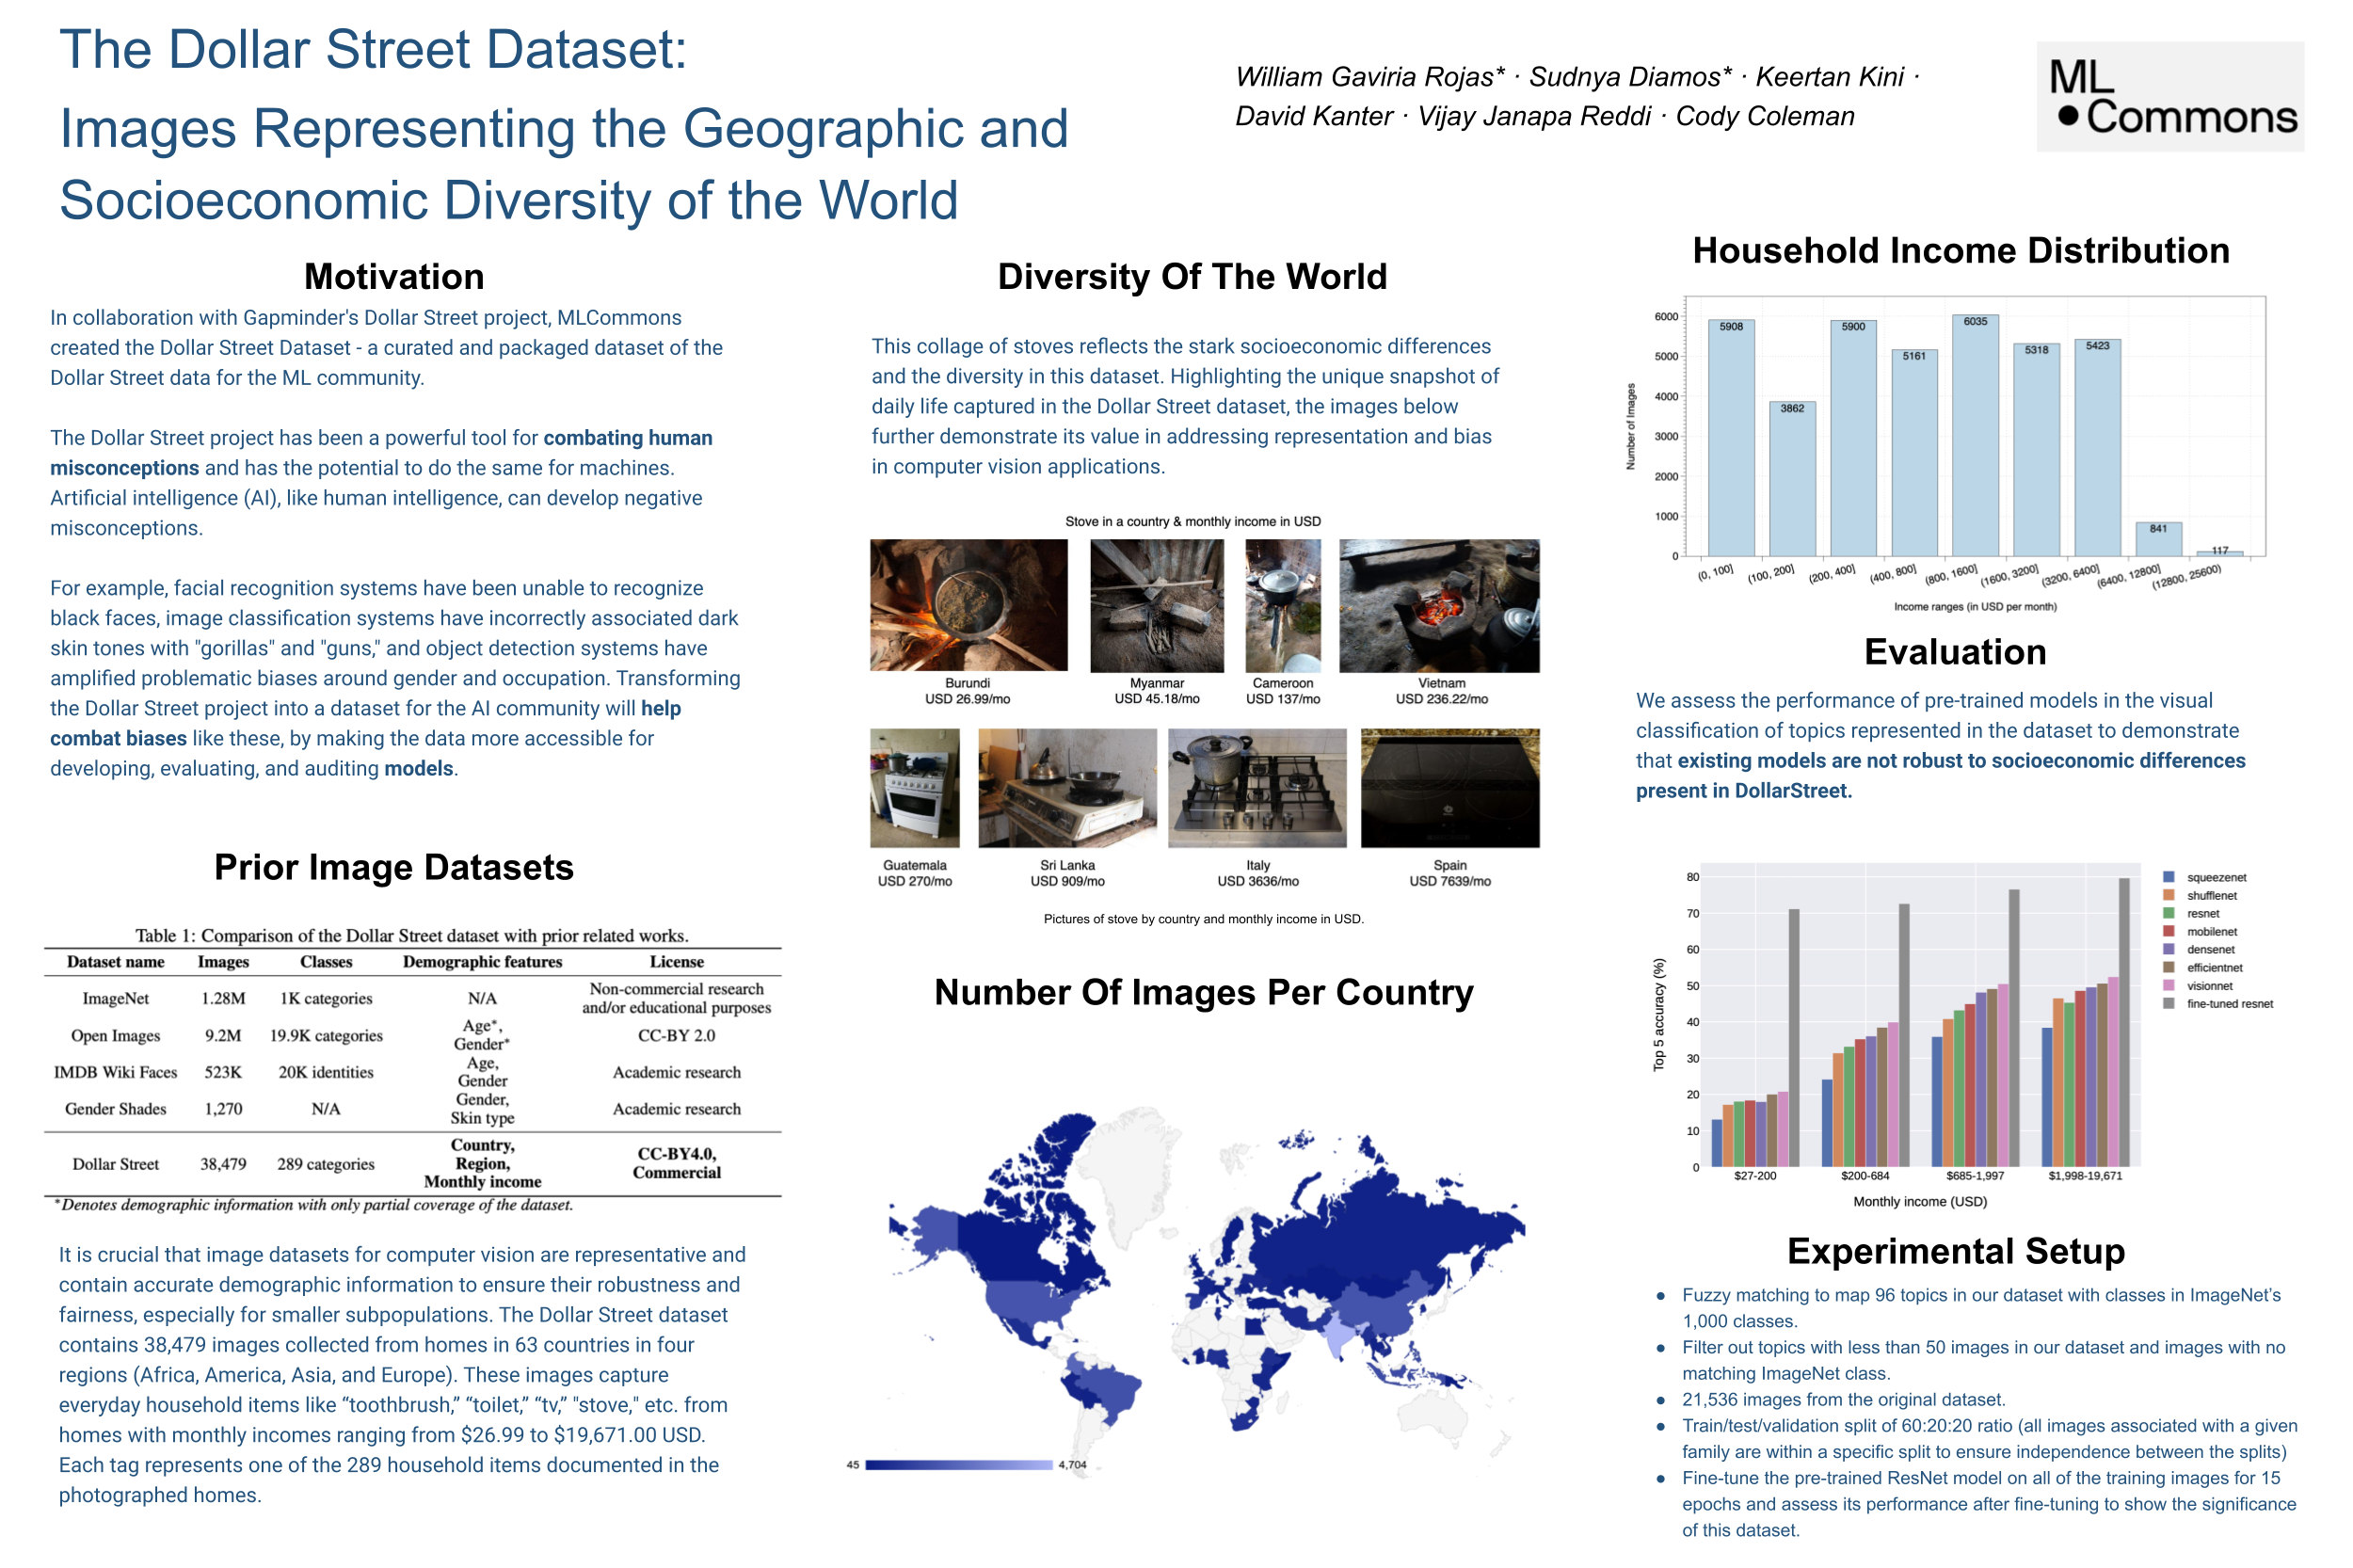The width and height of the screenshot is (2353, 1568).
Task: Click the Cameroon stove photo
Action: click(x=1282, y=605)
